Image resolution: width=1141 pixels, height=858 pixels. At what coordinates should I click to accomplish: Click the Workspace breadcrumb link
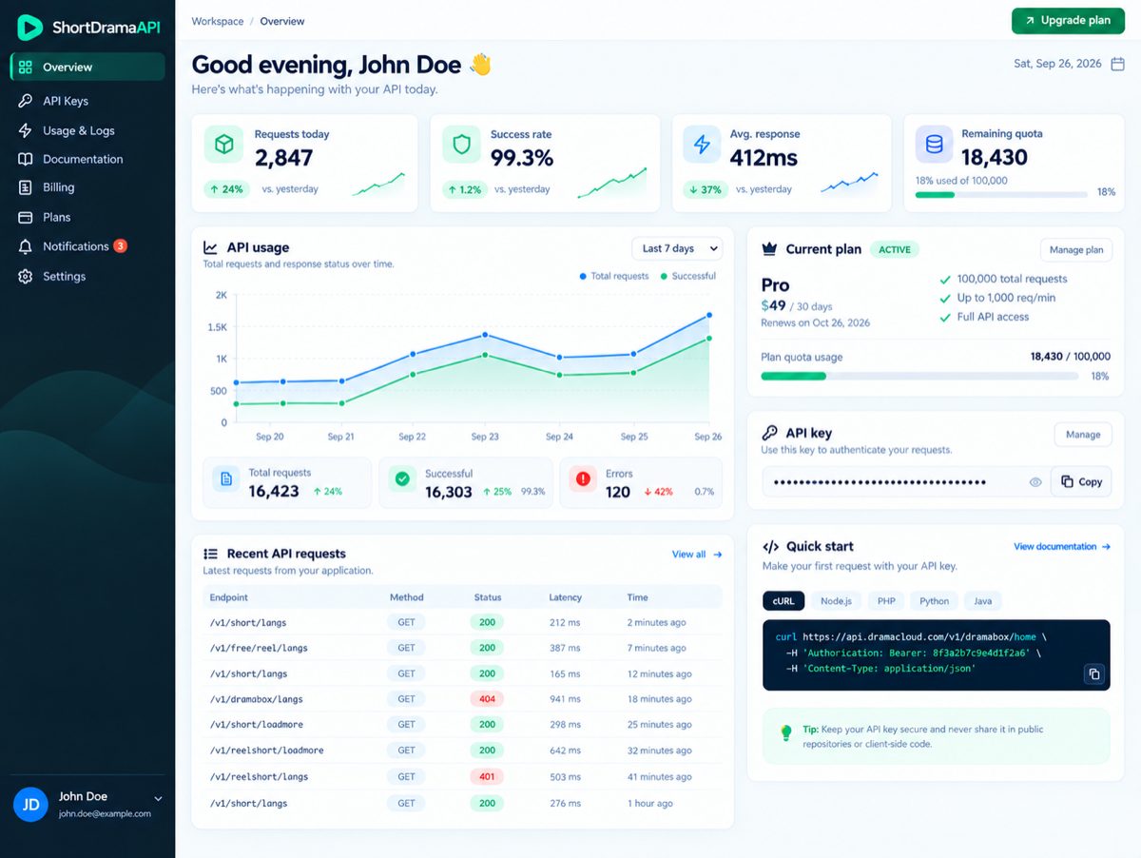(218, 21)
